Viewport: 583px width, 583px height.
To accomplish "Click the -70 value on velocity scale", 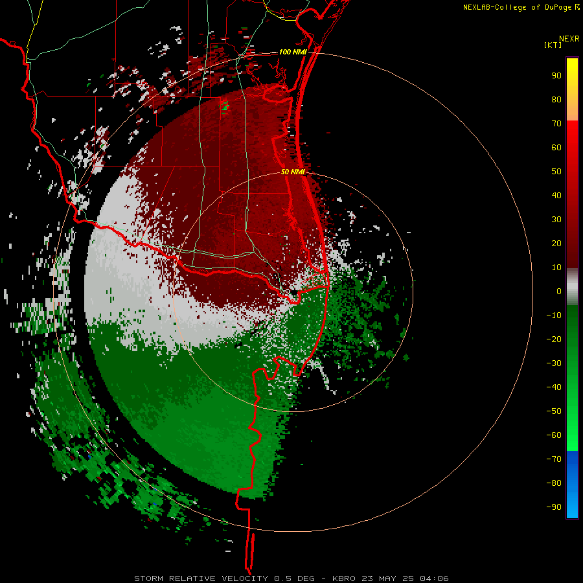I will (x=554, y=459).
